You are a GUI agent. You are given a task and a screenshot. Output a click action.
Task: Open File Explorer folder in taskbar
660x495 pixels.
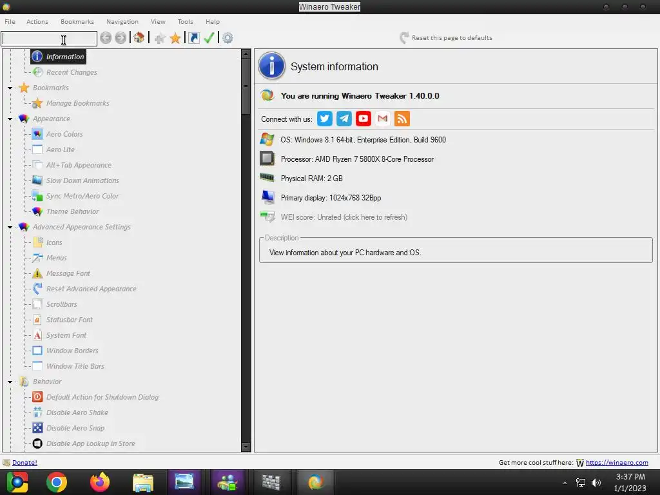(x=143, y=482)
